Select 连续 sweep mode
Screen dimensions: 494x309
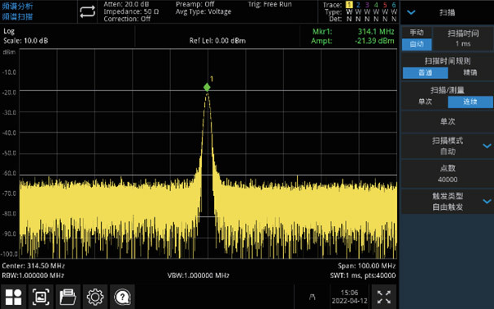point(470,102)
